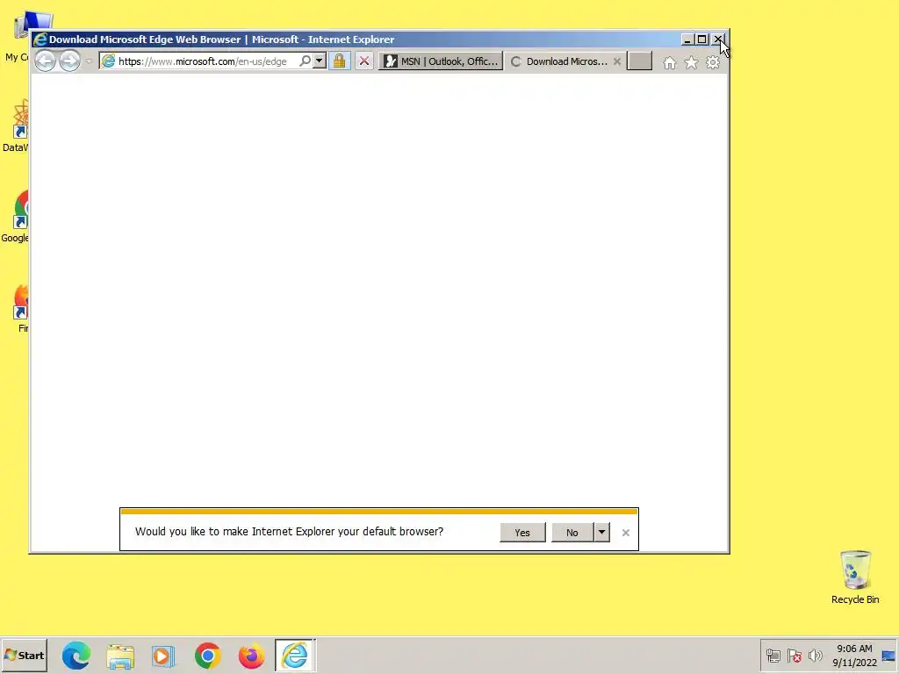Open the Start menu
Viewport: 899px width, 674px height.
point(24,655)
